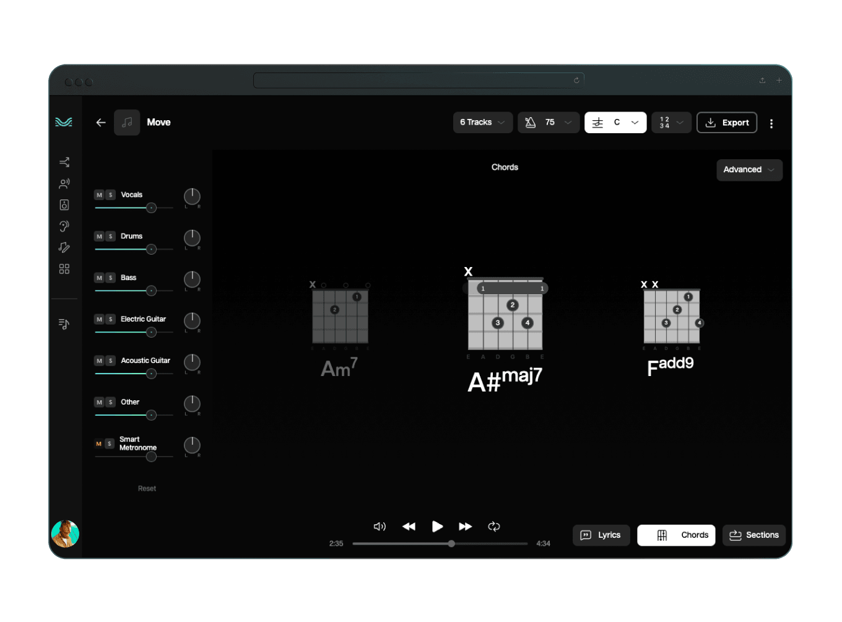Click the volume speaker icon
This screenshot has width=842, height=622.
[x=380, y=527]
